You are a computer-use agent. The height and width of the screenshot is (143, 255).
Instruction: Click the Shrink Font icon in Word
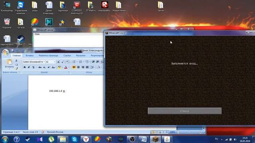point(63,62)
